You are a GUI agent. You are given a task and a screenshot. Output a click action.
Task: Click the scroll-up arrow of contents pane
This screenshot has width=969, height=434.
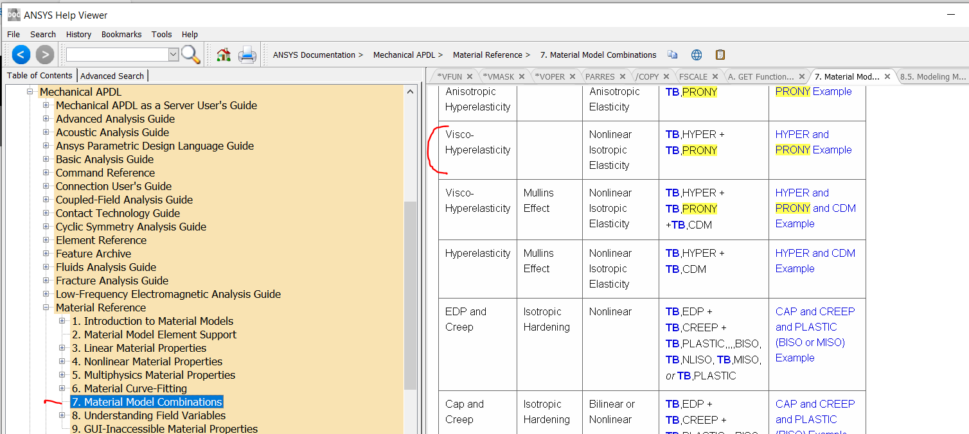coord(410,92)
